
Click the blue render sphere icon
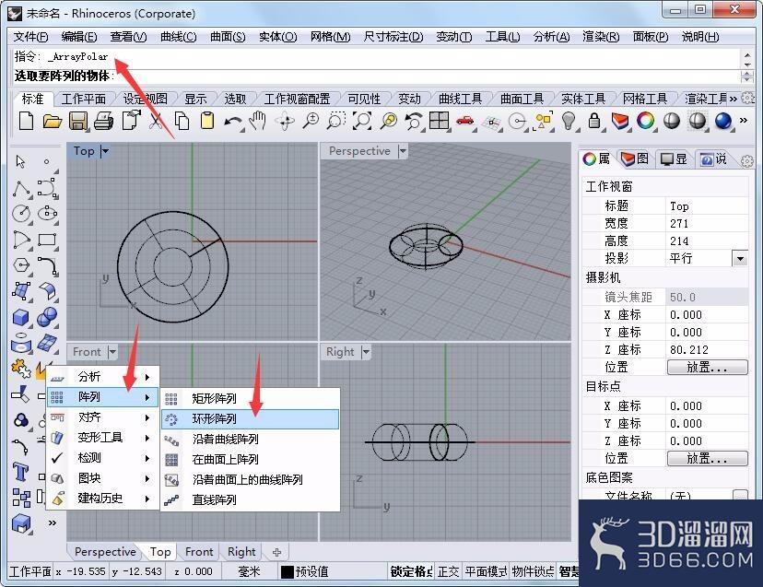tap(723, 121)
